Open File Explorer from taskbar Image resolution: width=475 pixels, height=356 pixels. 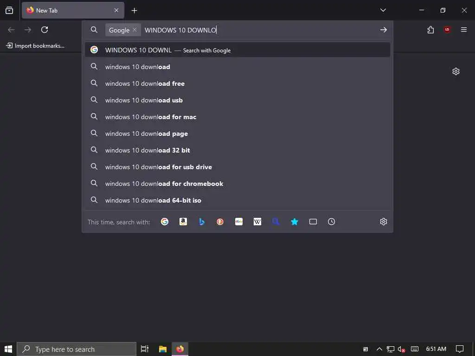click(x=163, y=349)
